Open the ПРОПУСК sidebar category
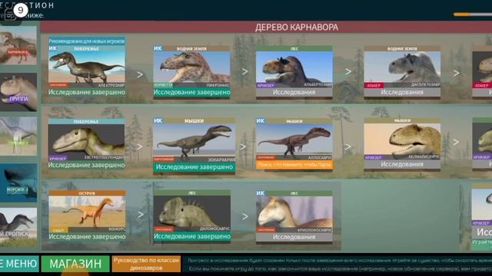This screenshot has width=492, height=276. (18, 227)
